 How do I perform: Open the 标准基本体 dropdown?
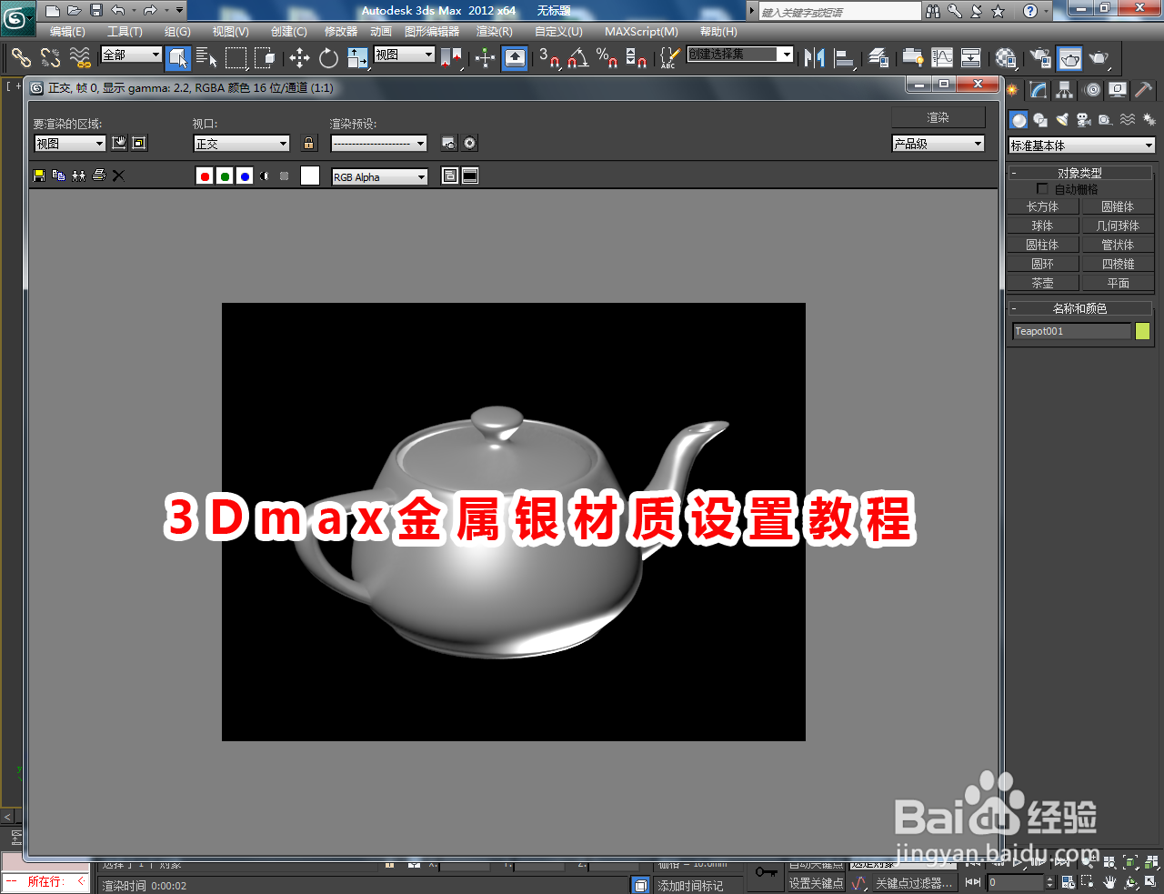1080,145
